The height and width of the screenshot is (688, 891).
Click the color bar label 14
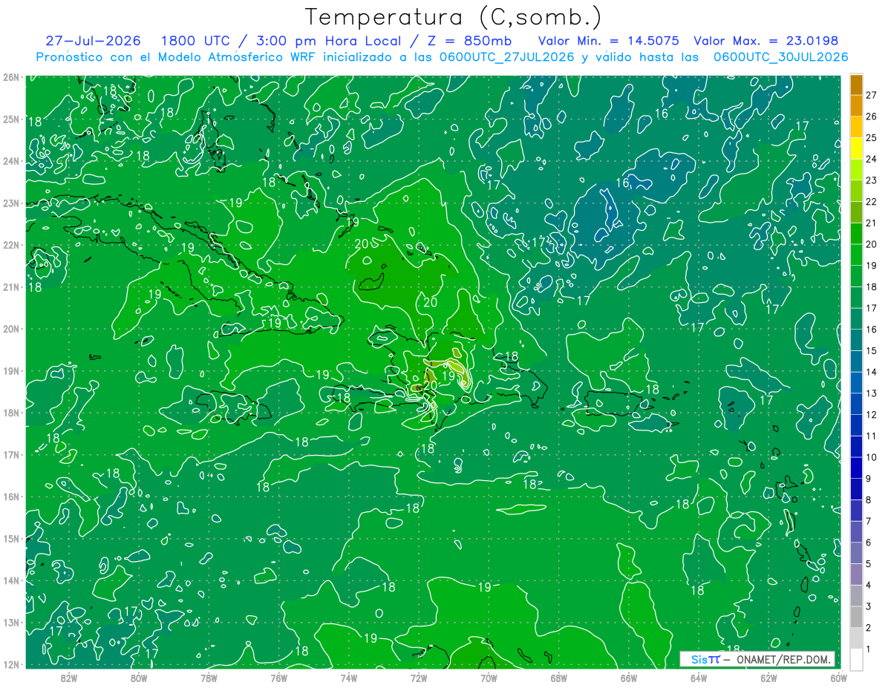coord(871,372)
